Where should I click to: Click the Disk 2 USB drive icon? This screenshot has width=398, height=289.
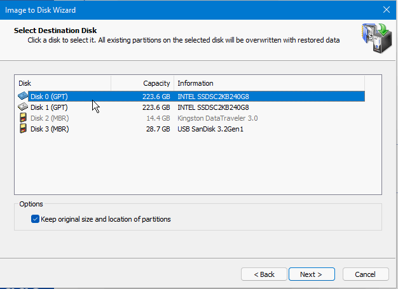coord(23,118)
